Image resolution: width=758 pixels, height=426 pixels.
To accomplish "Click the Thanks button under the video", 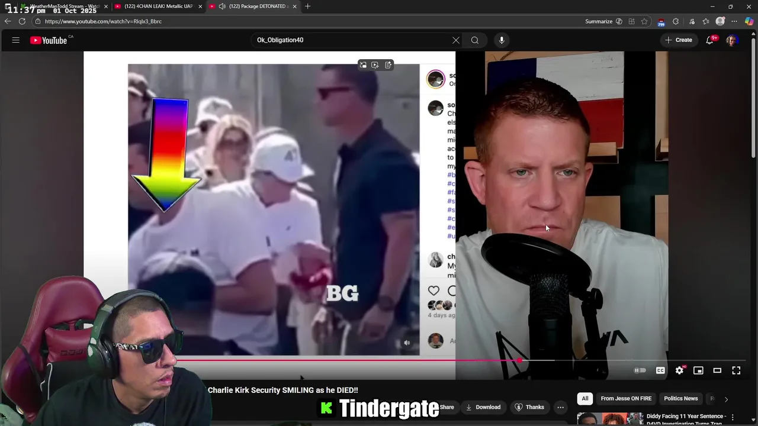I will click(529, 407).
